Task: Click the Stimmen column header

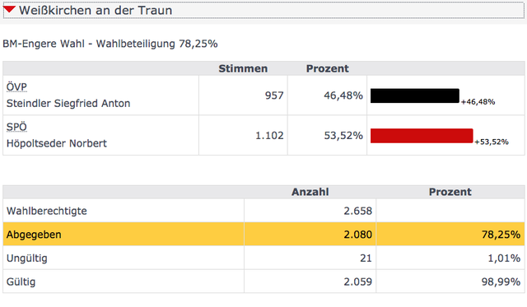Action: pyautogui.click(x=243, y=68)
